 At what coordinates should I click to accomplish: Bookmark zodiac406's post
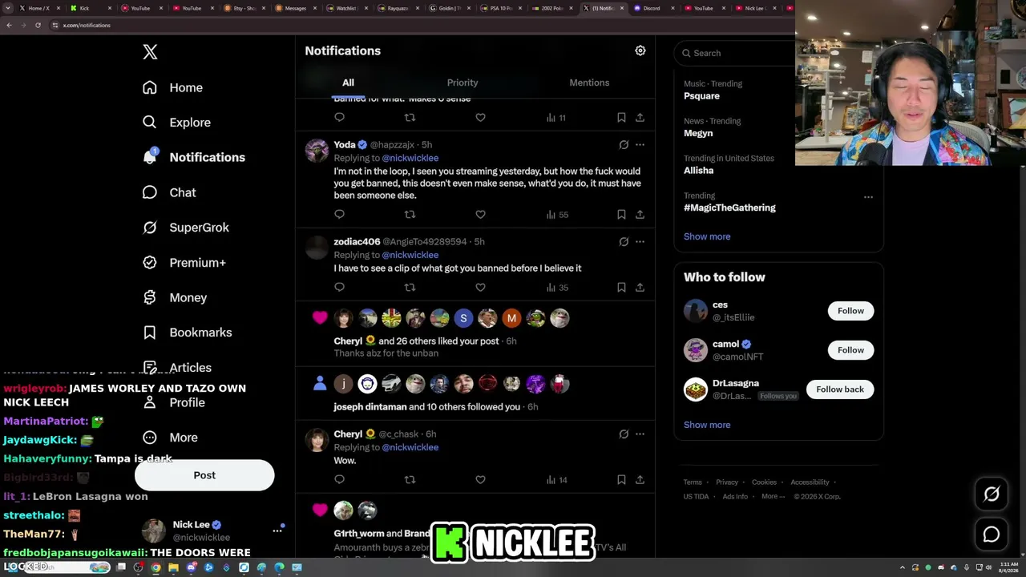[x=621, y=288]
